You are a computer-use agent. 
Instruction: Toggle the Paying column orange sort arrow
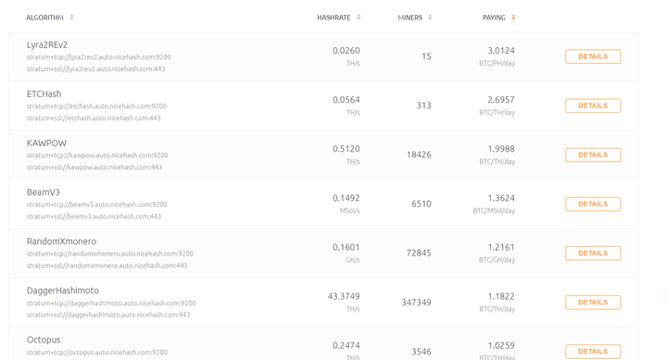tap(513, 18)
